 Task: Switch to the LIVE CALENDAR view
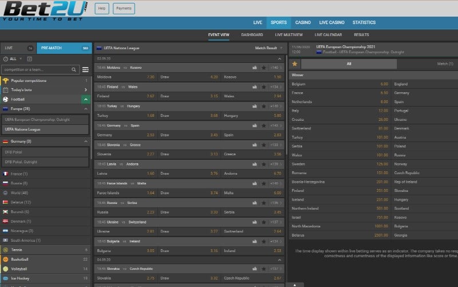pyautogui.click(x=328, y=35)
